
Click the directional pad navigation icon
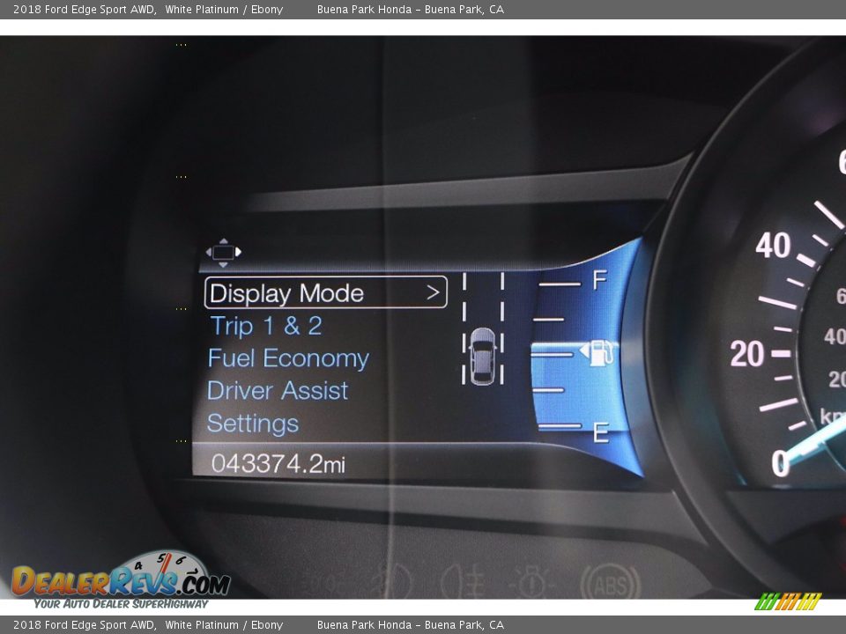click(x=223, y=253)
